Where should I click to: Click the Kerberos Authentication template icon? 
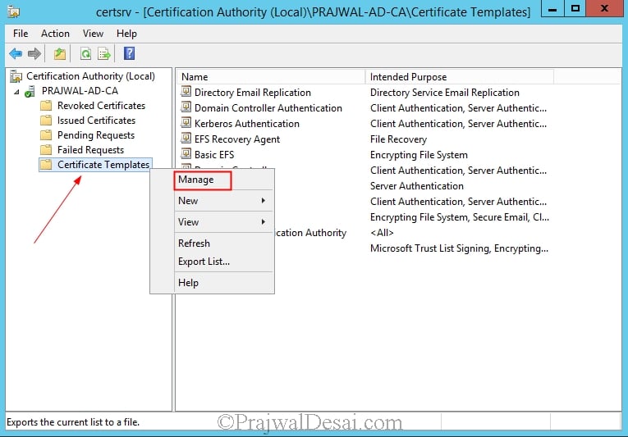(x=186, y=123)
